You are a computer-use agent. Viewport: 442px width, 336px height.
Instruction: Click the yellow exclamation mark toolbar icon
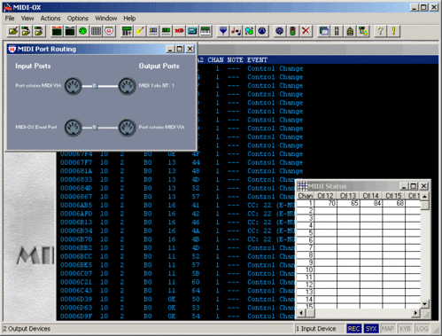pyautogui.click(x=393, y=31)
